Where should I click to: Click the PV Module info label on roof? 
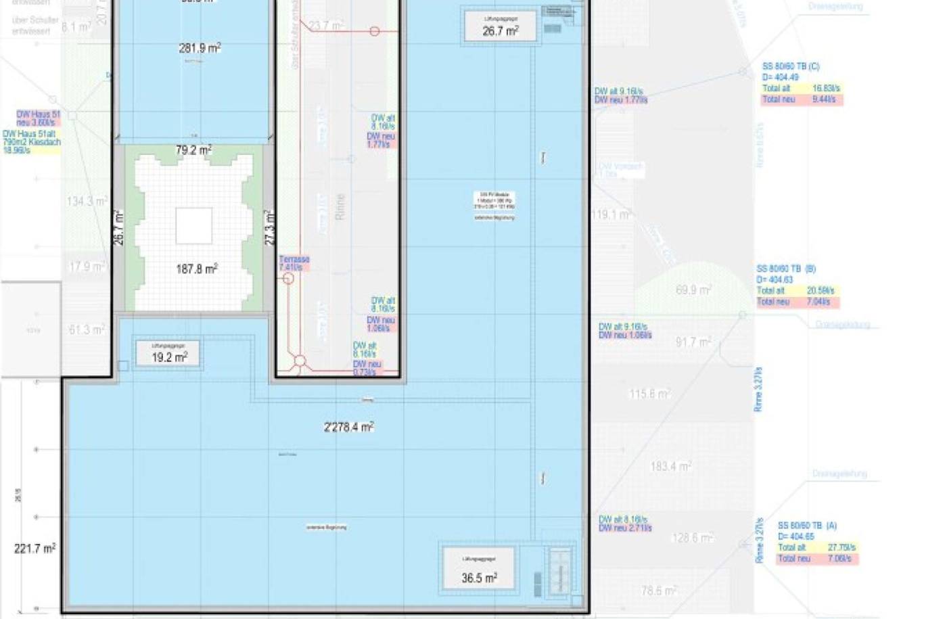coord(494,201)
